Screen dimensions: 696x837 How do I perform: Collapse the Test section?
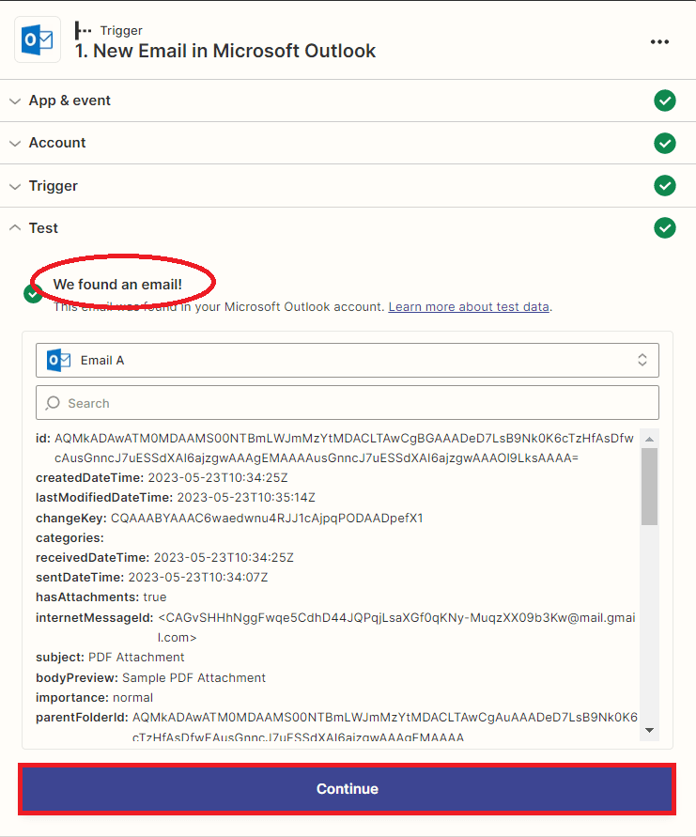(43, 228)
